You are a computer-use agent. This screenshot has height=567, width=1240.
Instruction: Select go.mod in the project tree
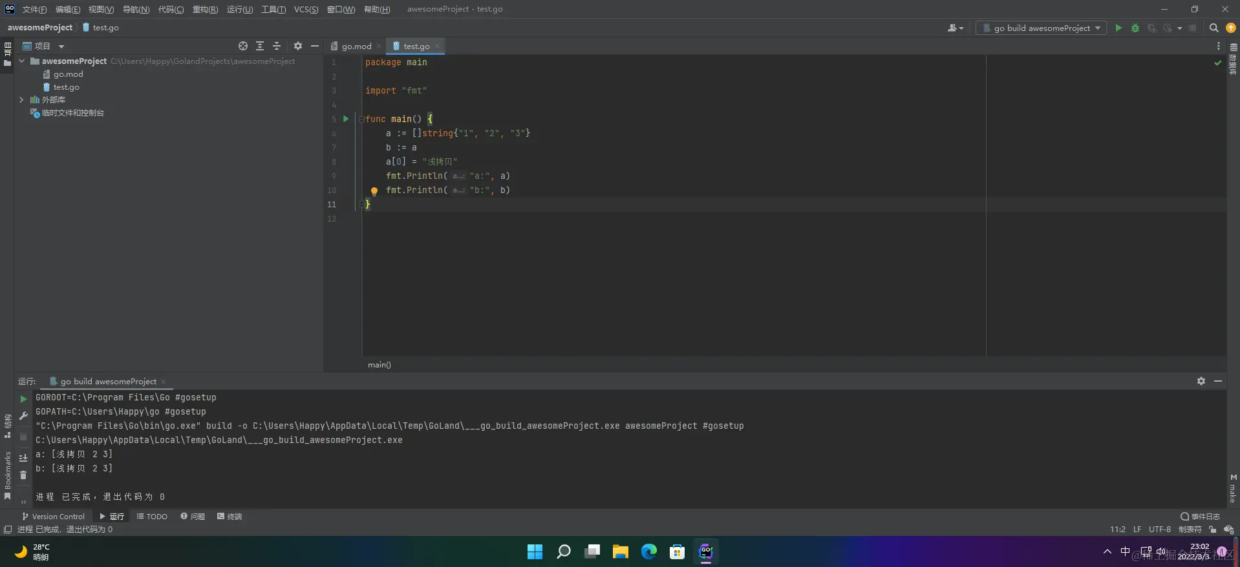coord(68,74)
